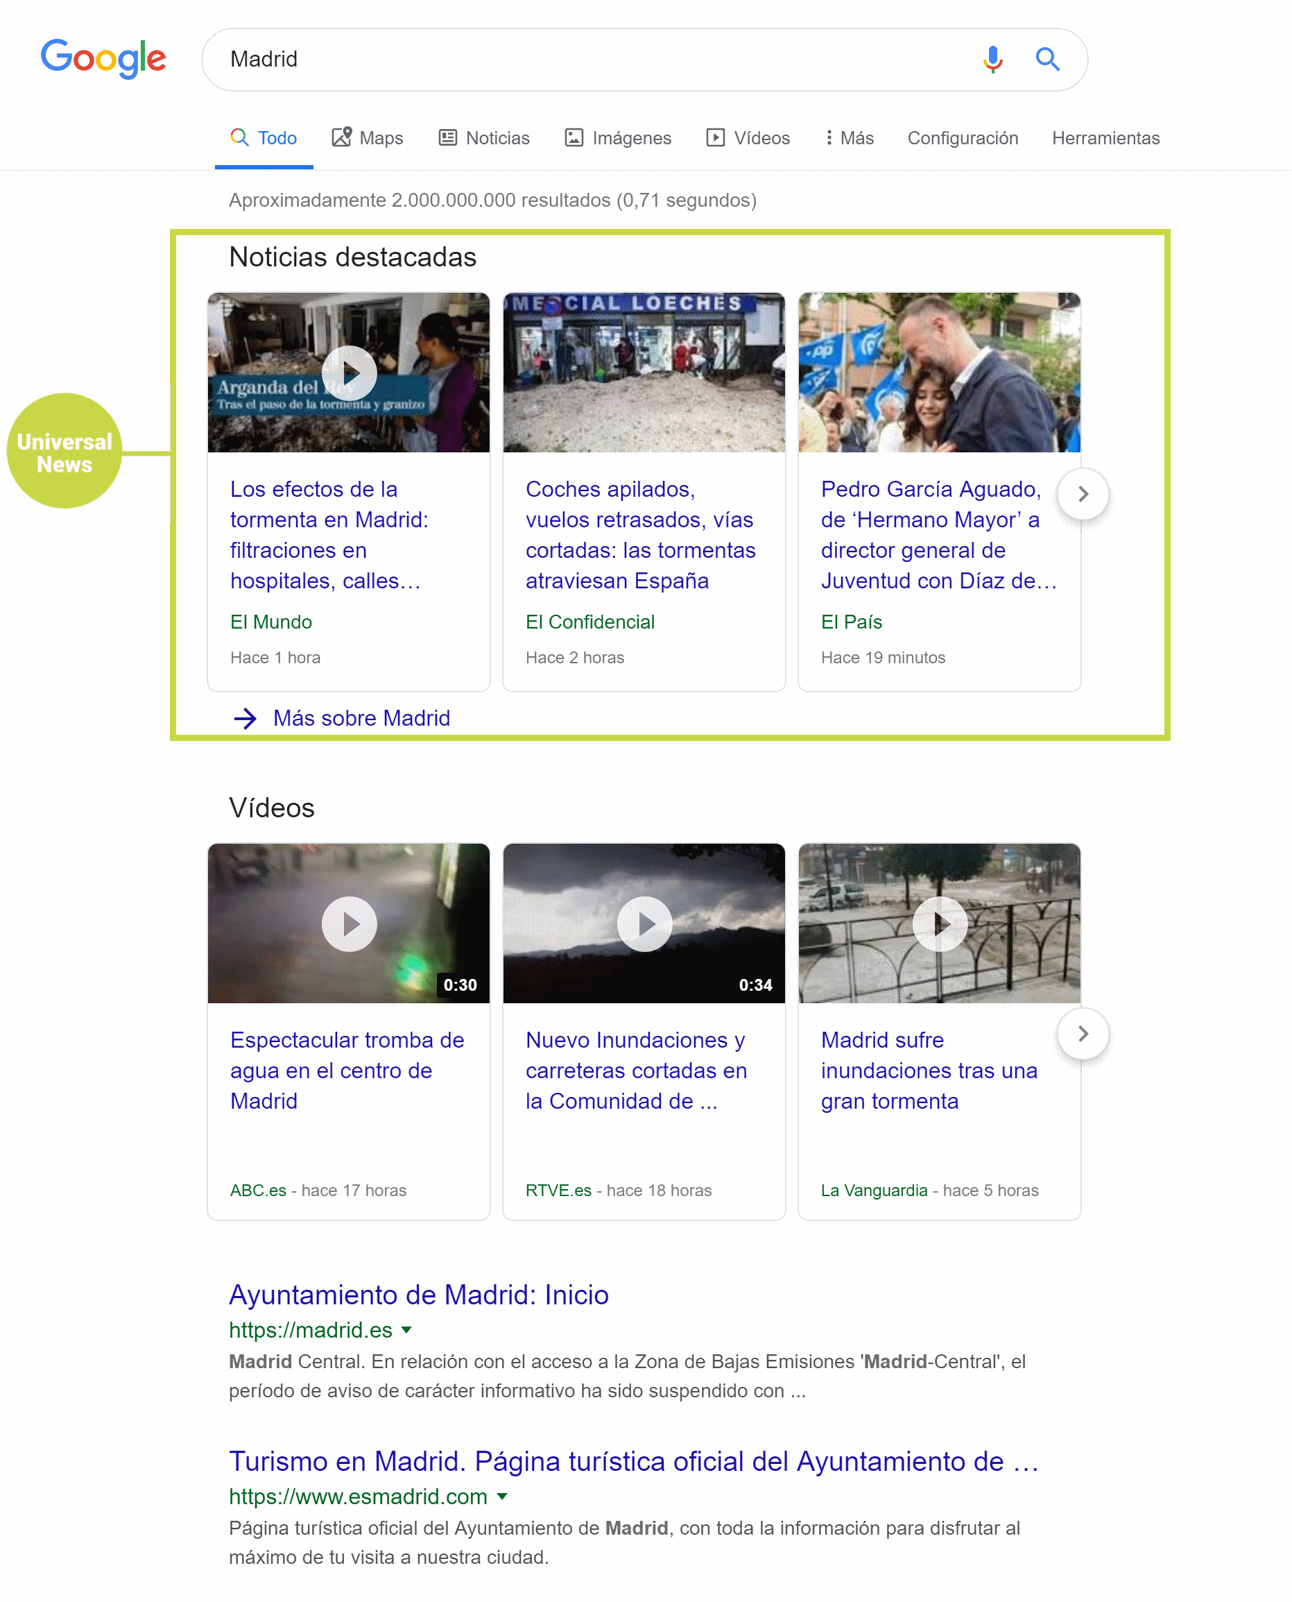Open the Pedro García Aguado photo thumbnail
The height and width of the screenshot is (1602, 1292).
point(940,373)
